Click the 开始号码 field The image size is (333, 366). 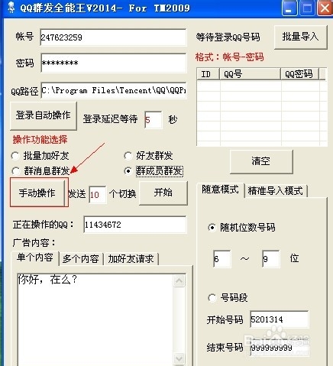point(279,319)
